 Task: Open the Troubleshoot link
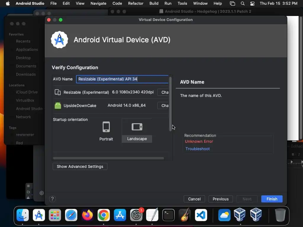pos(197,149)
